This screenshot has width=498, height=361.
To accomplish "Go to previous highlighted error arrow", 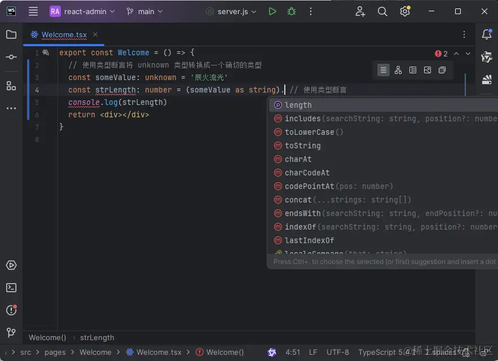I will click(x=456, y=54).
